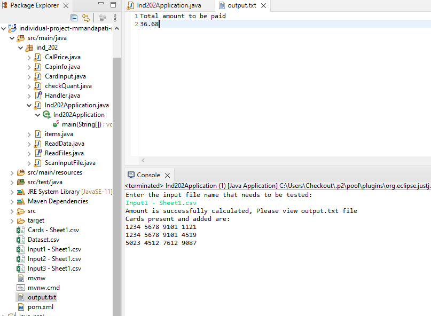Image resolution: width=431 pixels, height=316 pixels.
Task: Open the filters icon in Package Explorer toolbar
Action: (x=103, y=18)
